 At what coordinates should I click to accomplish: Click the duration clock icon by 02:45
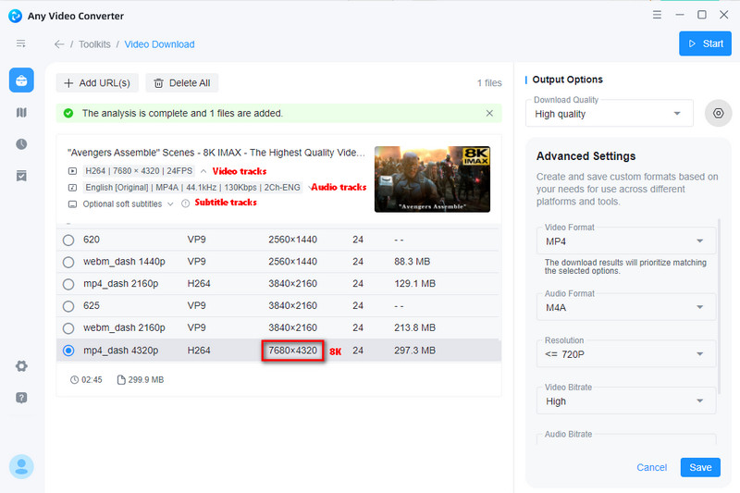pos(74,380)
